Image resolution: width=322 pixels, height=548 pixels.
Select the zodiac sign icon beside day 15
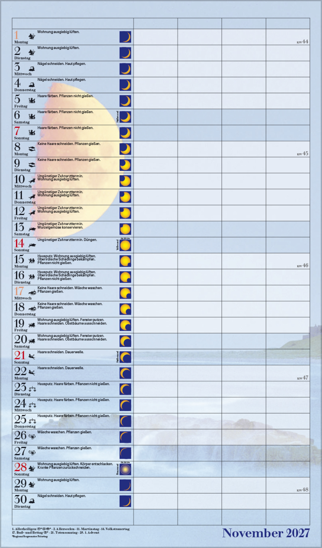[x=32, y=261]
